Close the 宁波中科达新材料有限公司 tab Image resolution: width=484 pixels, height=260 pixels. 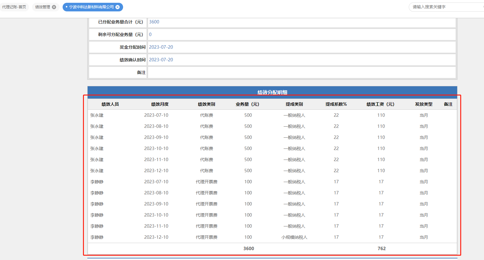click(x=118, y=7)
